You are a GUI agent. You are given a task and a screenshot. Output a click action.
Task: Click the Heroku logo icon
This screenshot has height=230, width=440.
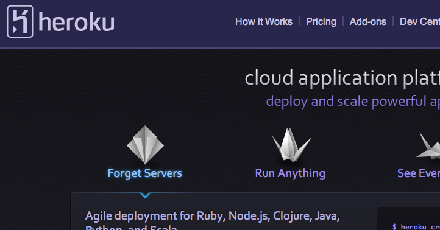click(20, 21)
